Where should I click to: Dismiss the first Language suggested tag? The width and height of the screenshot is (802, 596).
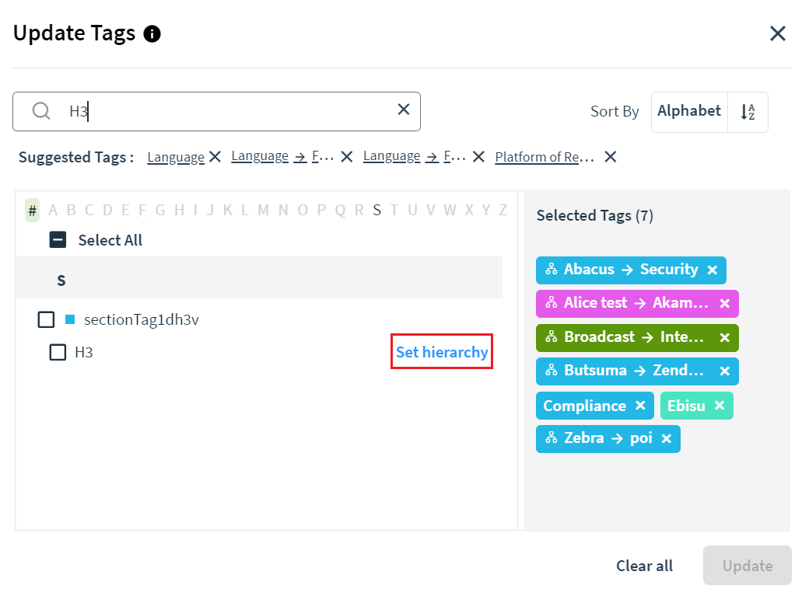point(215,155)
